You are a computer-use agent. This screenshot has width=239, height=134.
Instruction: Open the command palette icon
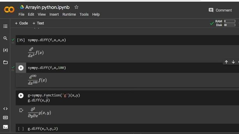(5, 118)
